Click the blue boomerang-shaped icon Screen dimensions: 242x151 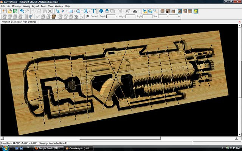click(x=31, y=17)
